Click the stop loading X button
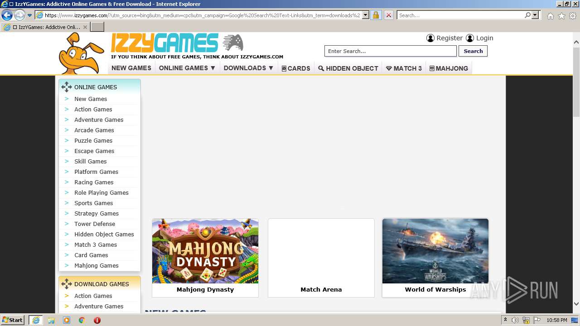The width and height of the screenshot is (580, 326). [388, 15]
